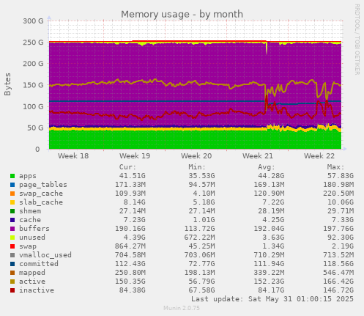Click the 'Week 21' axis label
Screen dimensions: 364x316
coord(258,156)
